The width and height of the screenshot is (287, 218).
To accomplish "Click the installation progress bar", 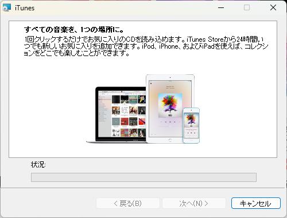I will (143, 177).
